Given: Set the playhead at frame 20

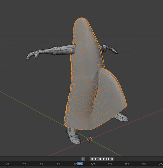Looking at the screenshot, I should pyautogui.click(x=7, y=164).
